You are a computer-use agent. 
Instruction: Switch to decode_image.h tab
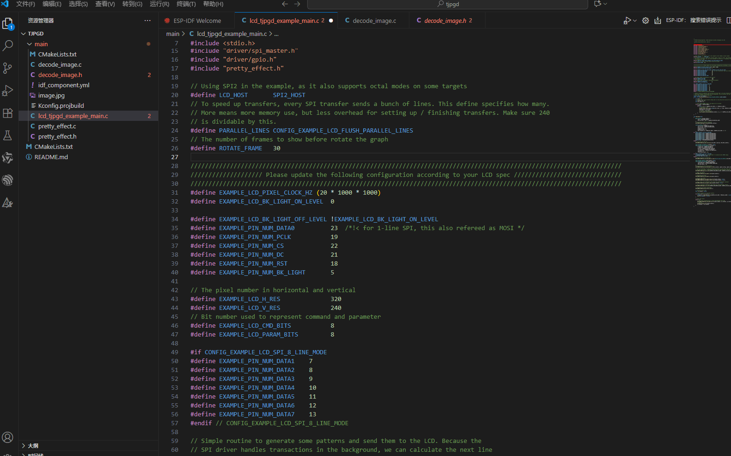pyautogui.click(x=447, y=21)
